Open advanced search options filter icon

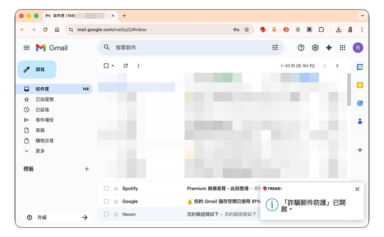pos(275,47)
